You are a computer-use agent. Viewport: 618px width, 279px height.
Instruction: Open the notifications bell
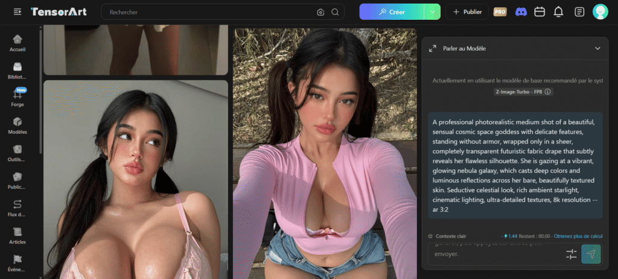coord(558,12)
